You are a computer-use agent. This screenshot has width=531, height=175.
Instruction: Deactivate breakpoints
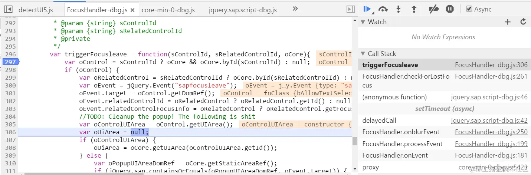click(x=434, y=9)
